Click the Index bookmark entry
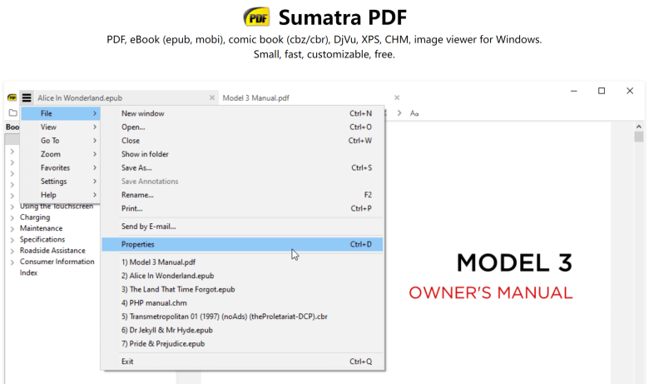This screenshot has width=649, height=384. pos(28,273)
